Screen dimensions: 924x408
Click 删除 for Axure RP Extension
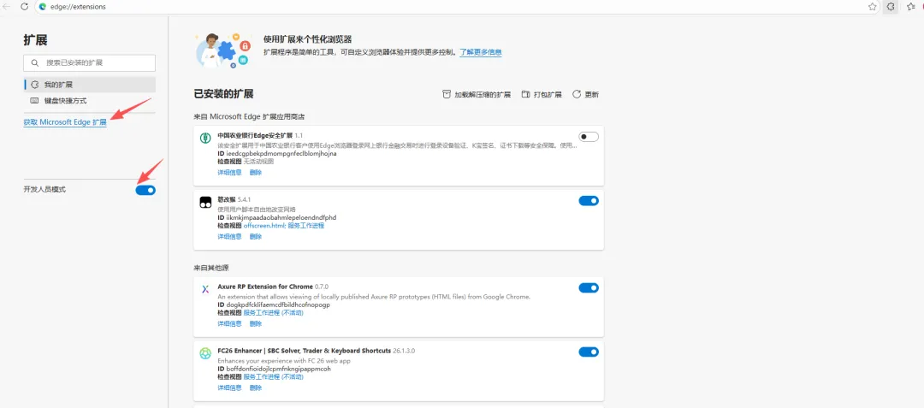pyautogui.click(x=256, y=324)
